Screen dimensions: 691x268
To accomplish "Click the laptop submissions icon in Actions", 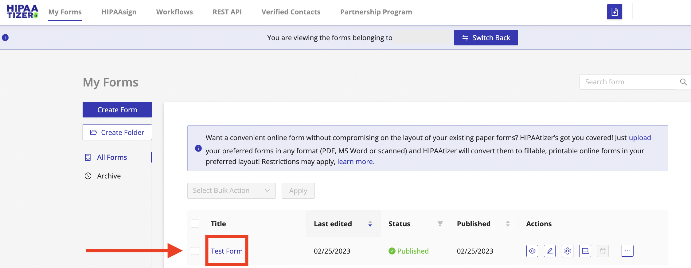I will point(585,251).
